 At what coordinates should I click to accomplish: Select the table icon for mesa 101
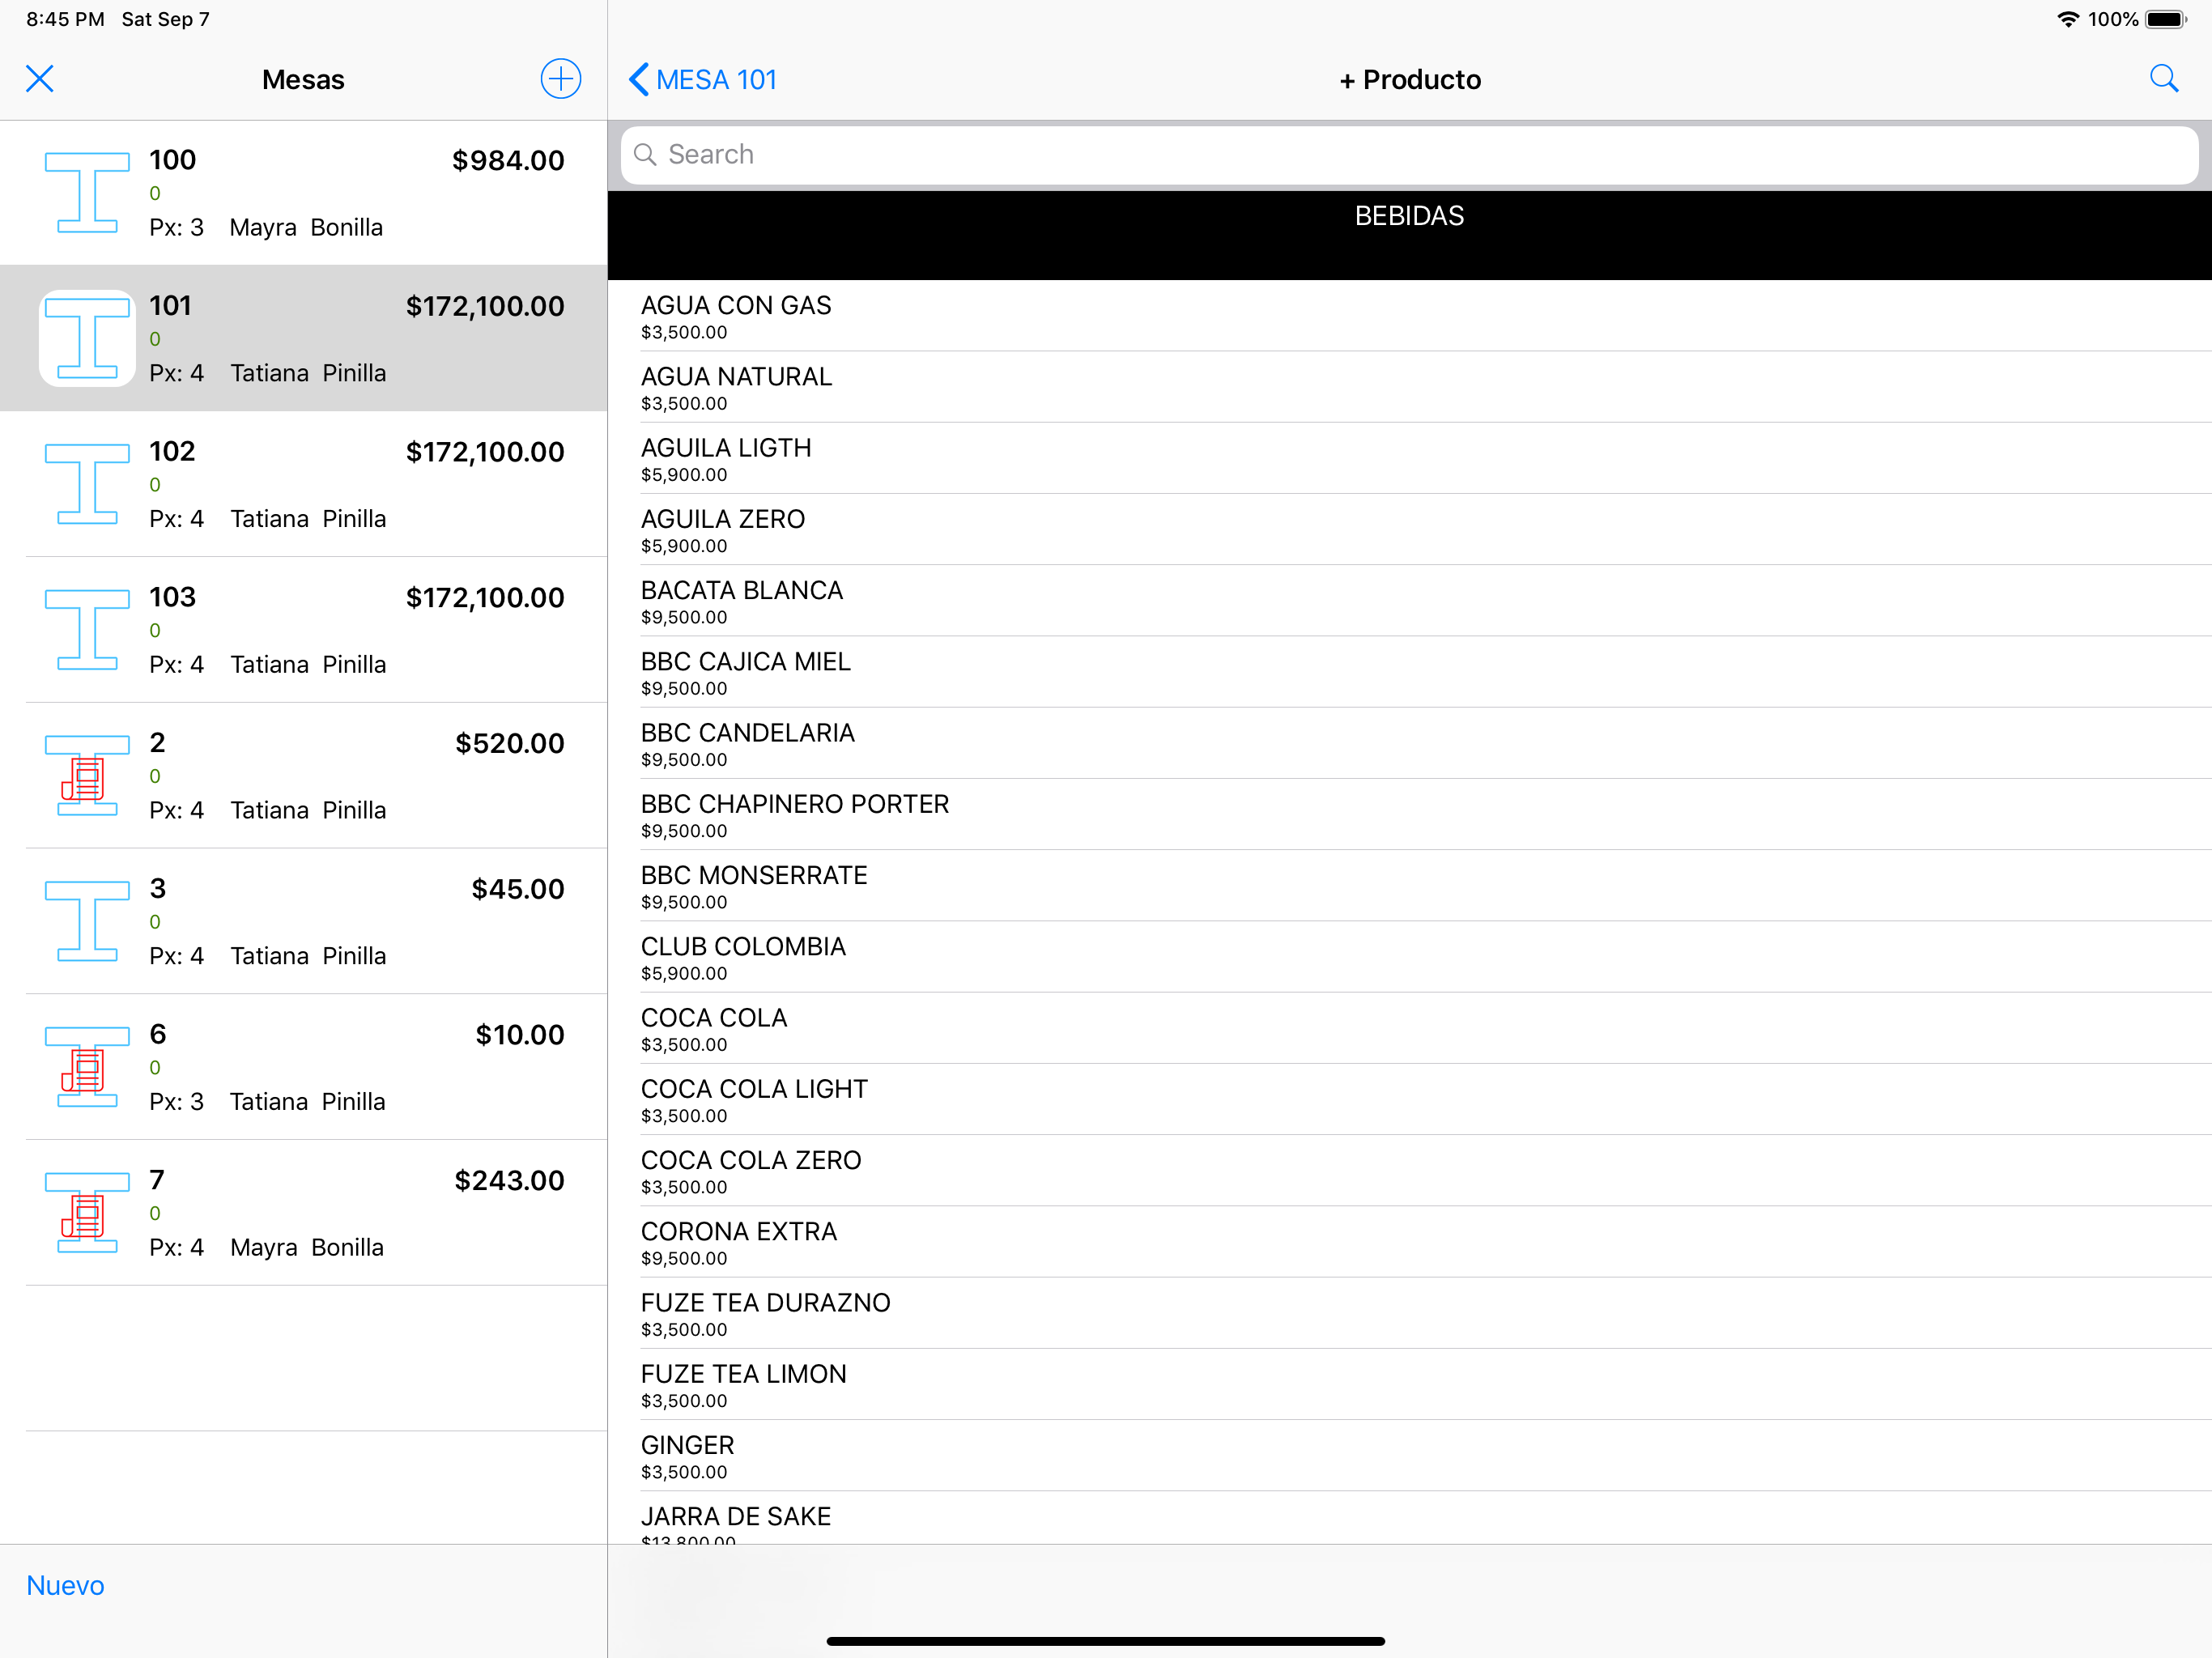tap(87, 338)
